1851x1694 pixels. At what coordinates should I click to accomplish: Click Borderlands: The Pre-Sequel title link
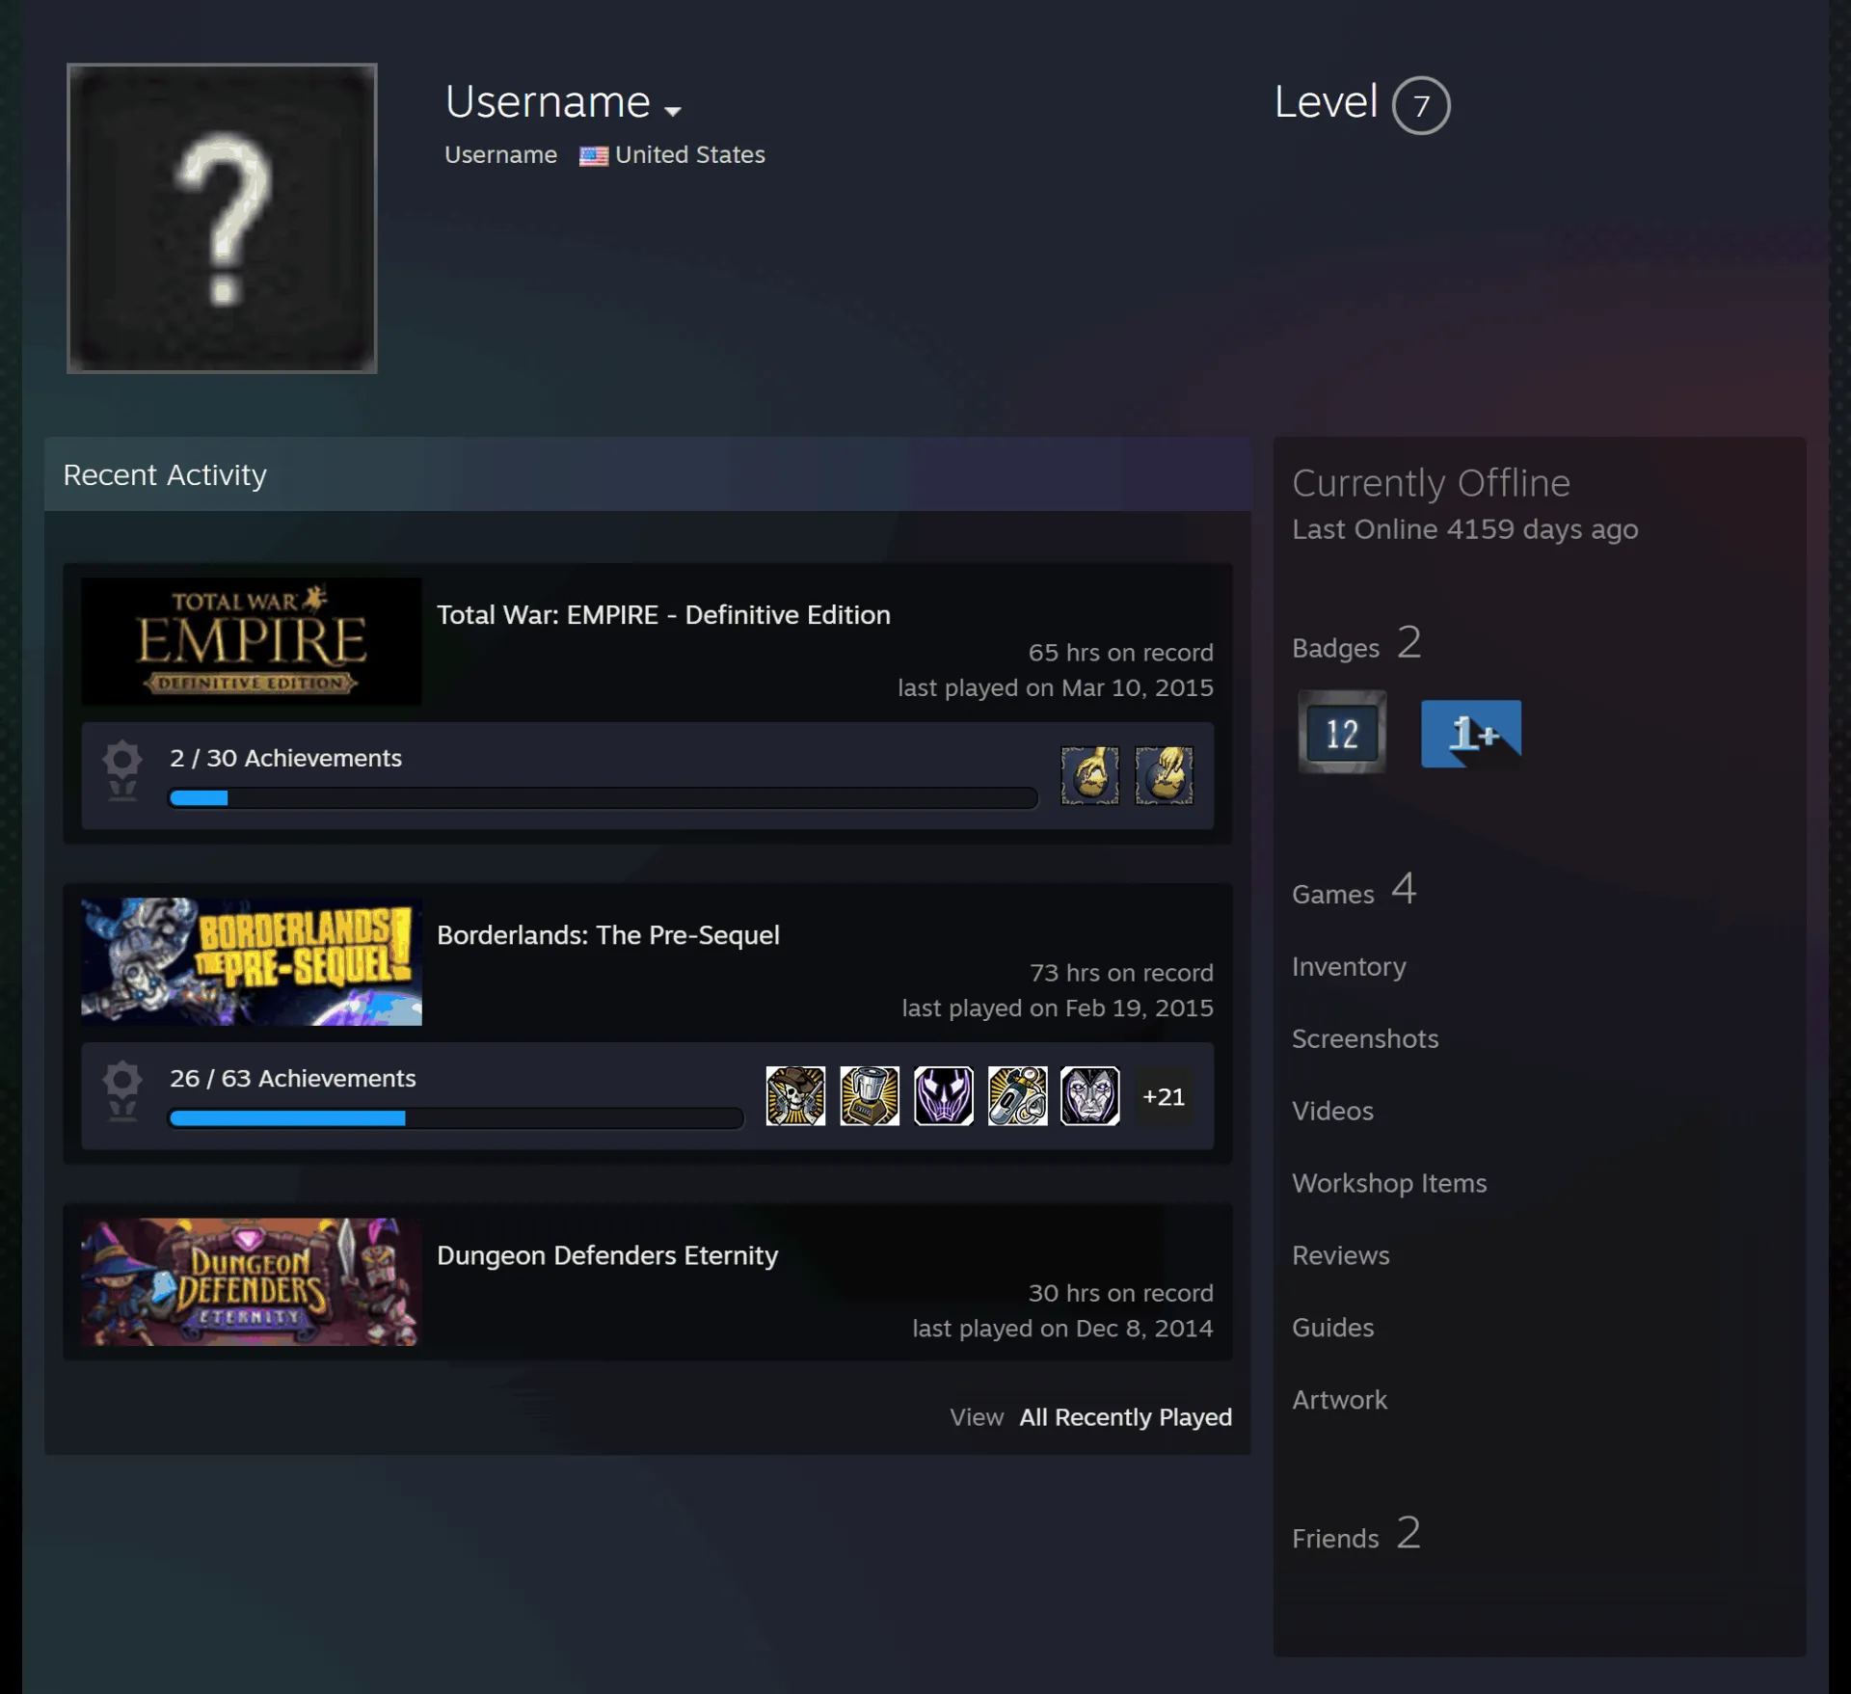point(608,935)
